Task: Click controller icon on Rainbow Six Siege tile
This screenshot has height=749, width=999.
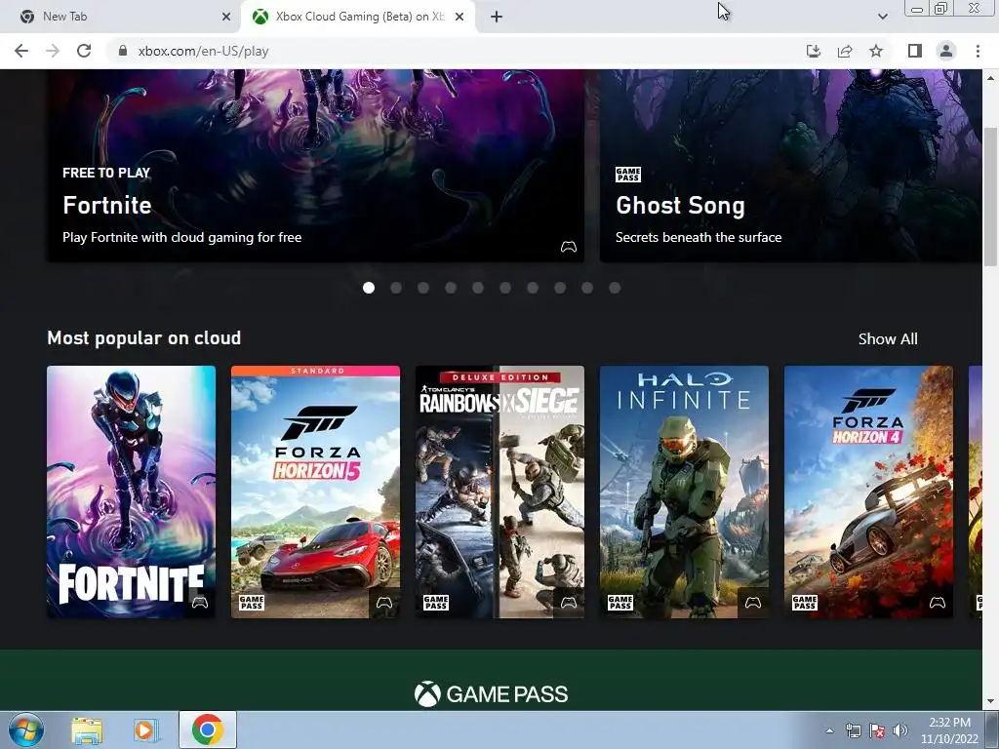Action: (x=569, y=603)
